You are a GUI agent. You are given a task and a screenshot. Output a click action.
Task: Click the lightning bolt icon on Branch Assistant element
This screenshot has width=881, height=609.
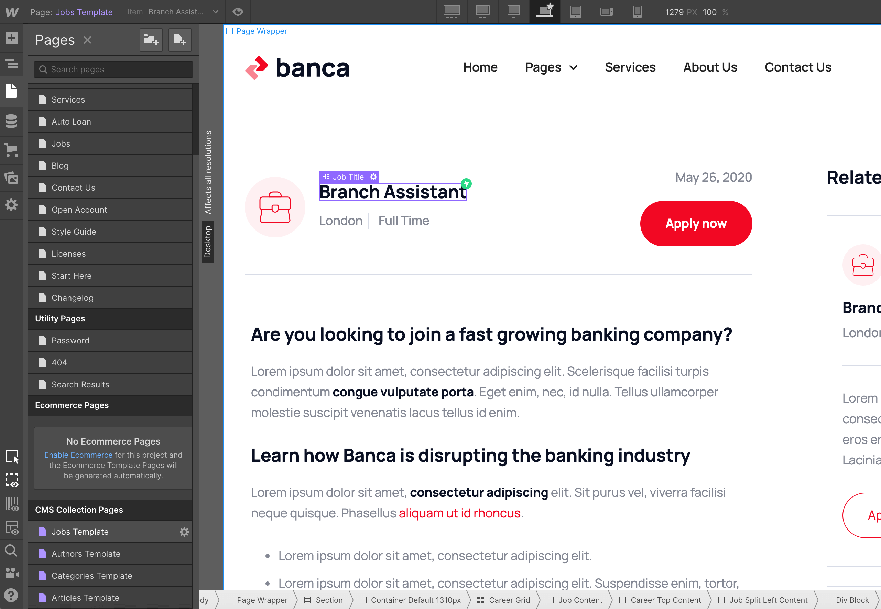pyautogui.click(x=467, y=185)
